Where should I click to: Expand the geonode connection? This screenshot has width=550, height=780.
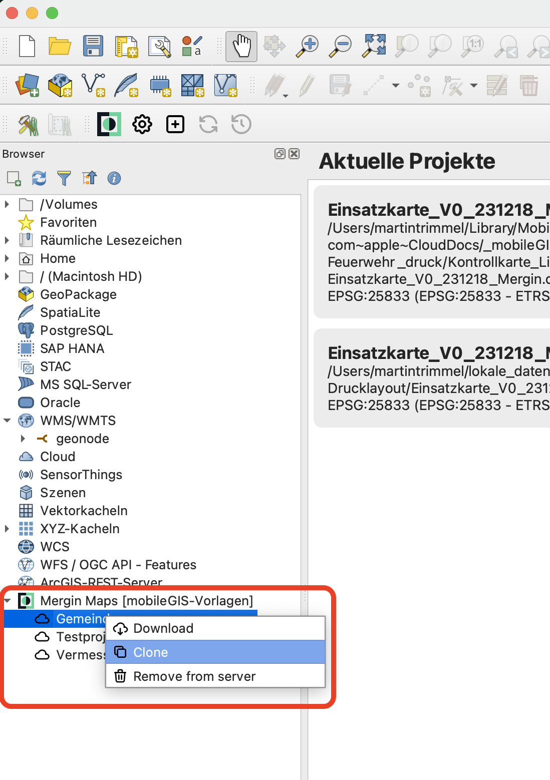pos(23,439)
